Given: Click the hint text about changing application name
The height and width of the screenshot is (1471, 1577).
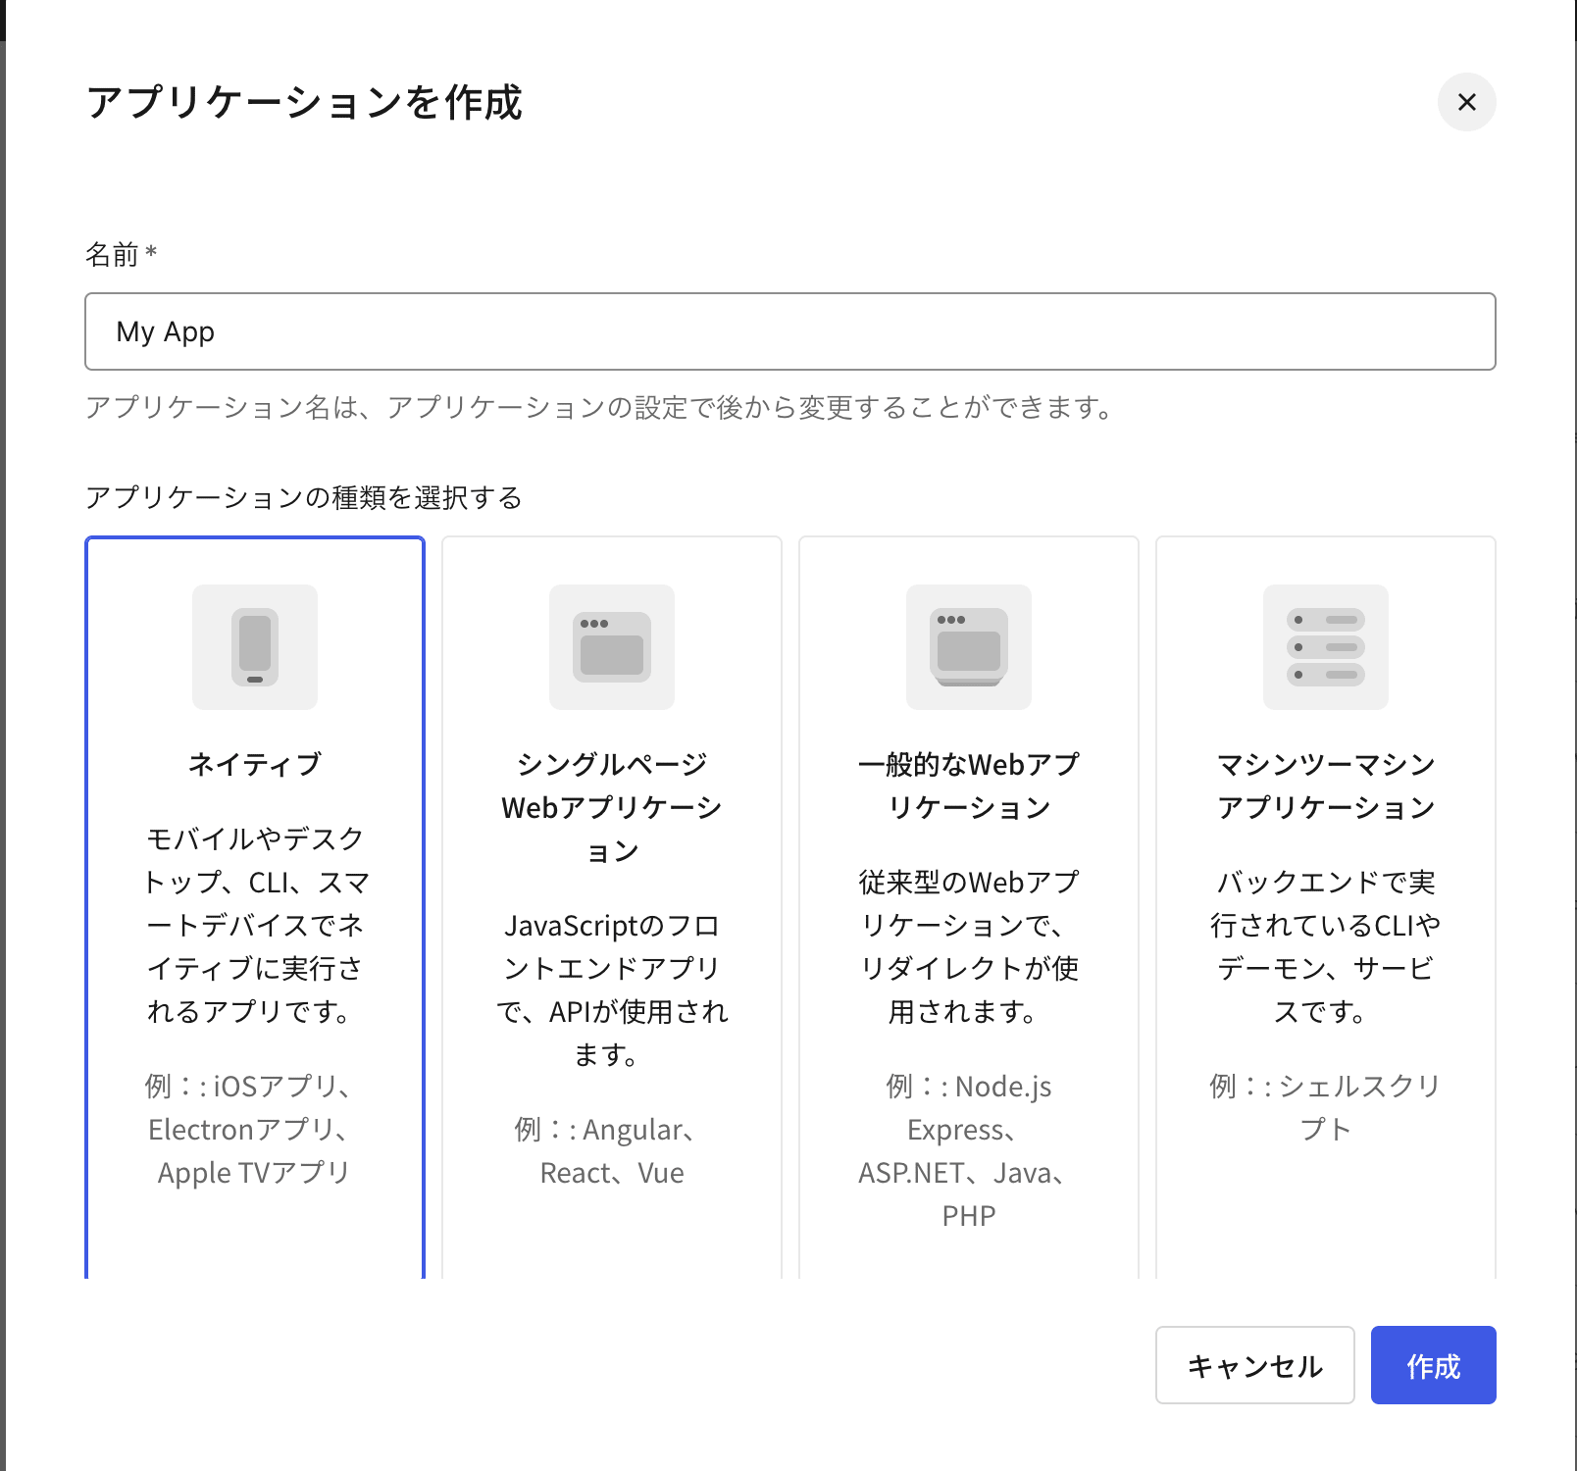Looking at the screenshot, I should click(x=599, y=407).
